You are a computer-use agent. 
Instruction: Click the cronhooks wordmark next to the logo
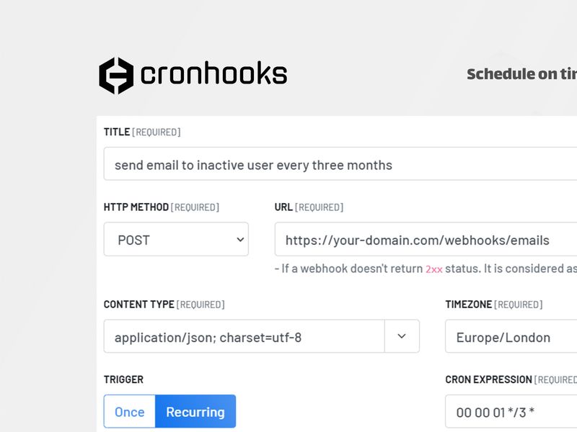pos(214,73)
